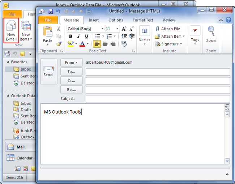Click in the To recipients field
This screenshot has height=184, width=235.
[x=158, y=72]
